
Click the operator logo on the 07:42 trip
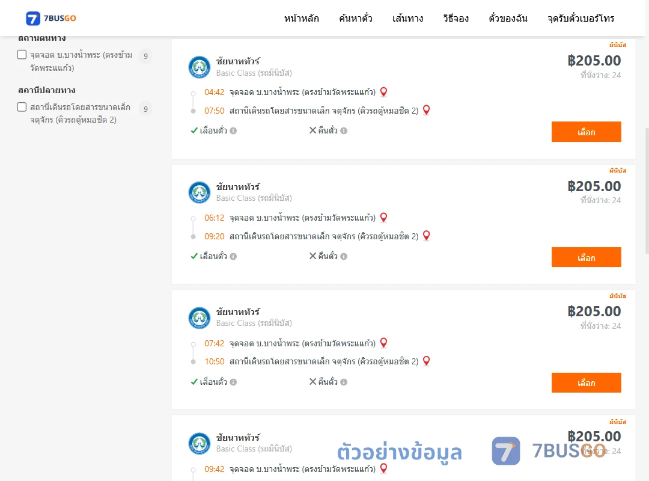pos(200,318)
